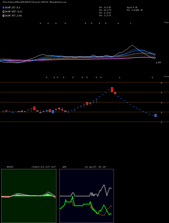Click the blue DOW ST legend swatch

click(x=4, y=7)
